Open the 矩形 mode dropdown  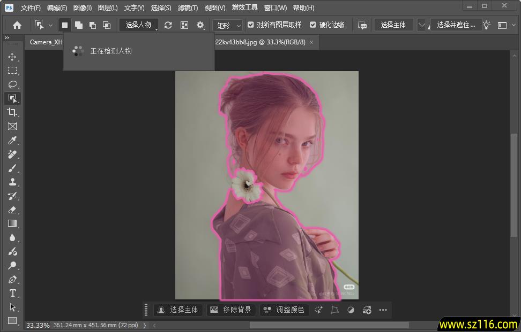tap(228, 25)
